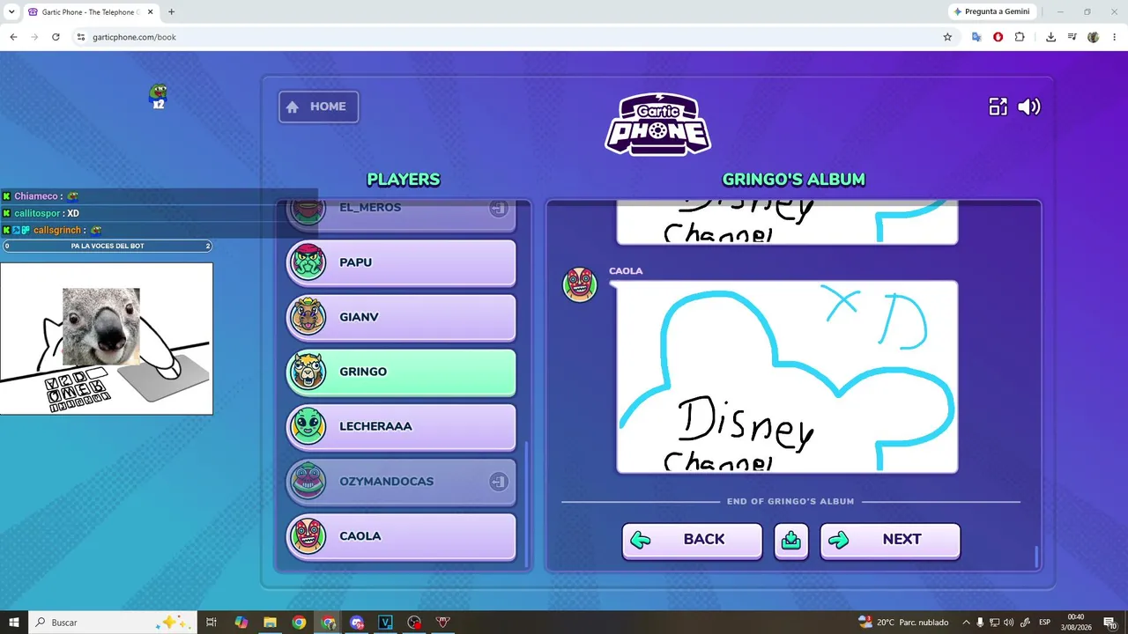Click the left-player icon next to EL_MEROS
Image resolution: width=1128 pixels, height=634 pixels.
pos(499,209)
